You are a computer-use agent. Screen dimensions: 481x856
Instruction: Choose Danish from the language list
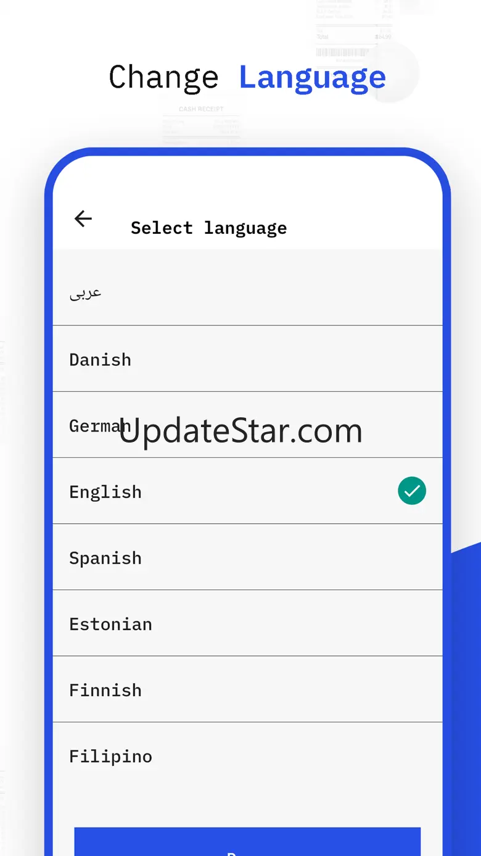click(x=247, y=359)
